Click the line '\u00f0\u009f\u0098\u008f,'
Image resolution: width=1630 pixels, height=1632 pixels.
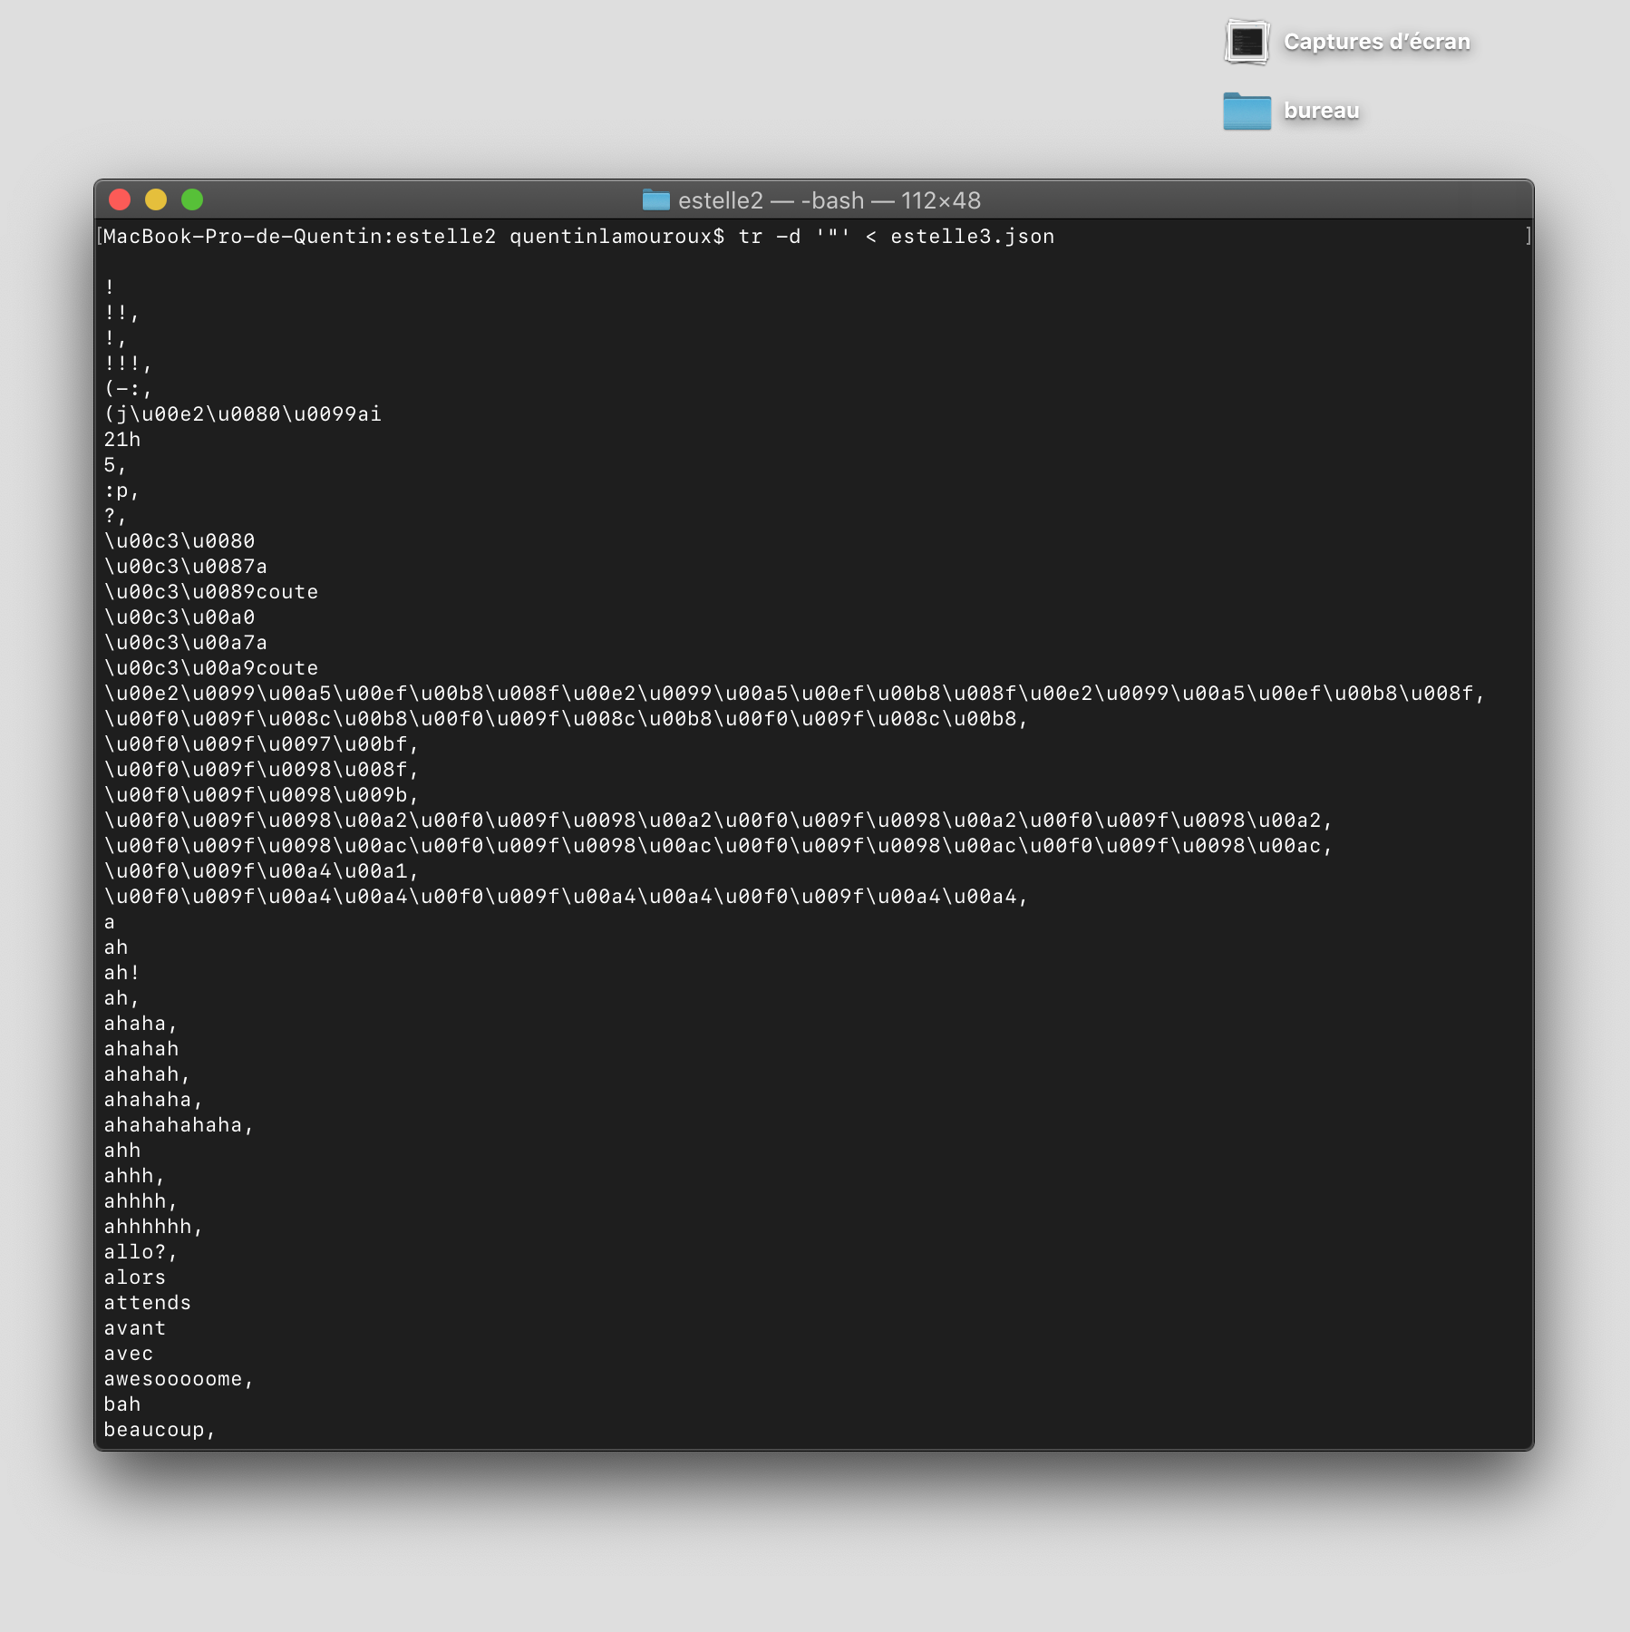(x=262, y=770)
